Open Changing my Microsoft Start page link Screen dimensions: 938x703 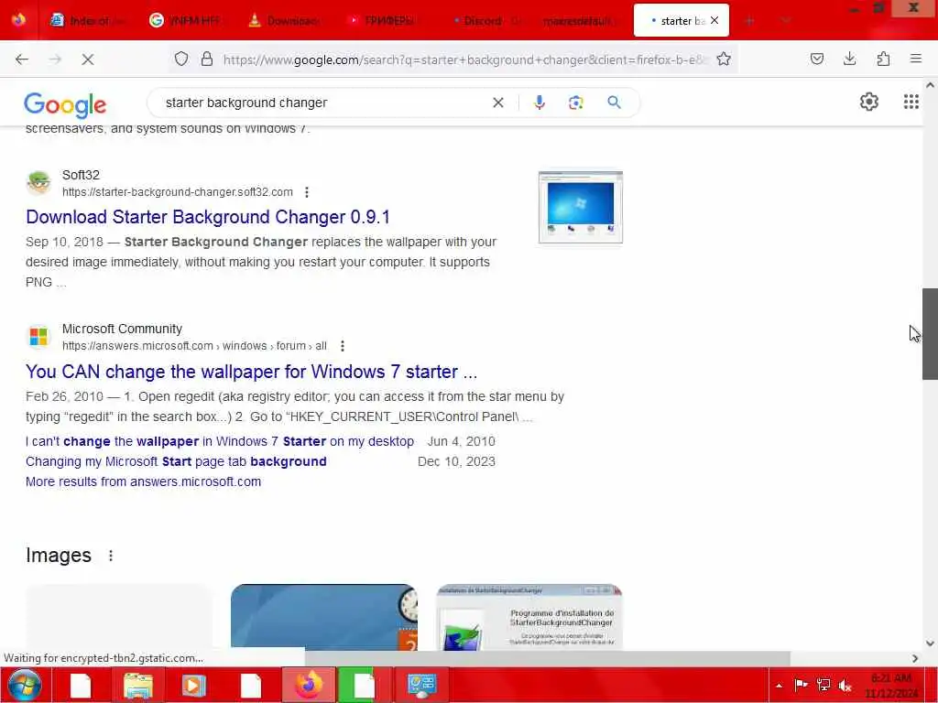[x=176, y=461]
